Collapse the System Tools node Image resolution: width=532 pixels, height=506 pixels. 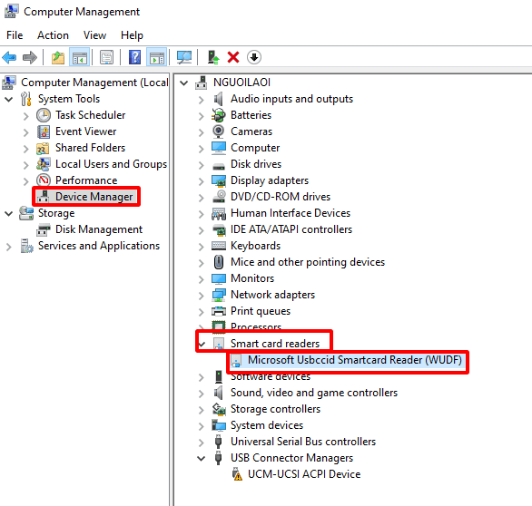coord(9,100)
